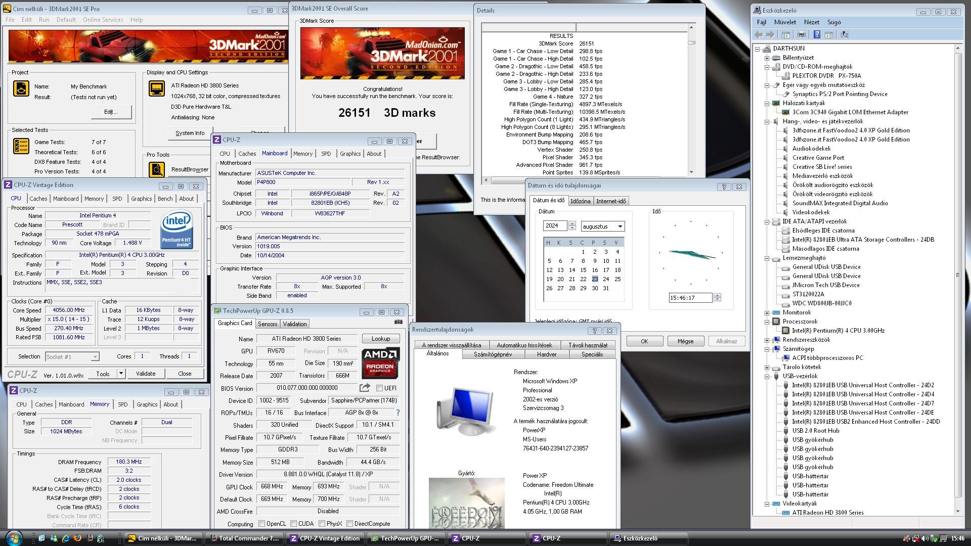
Task: Open the Bench tab in CPU-Z Vintage Edition
Action: click(165, 199)
